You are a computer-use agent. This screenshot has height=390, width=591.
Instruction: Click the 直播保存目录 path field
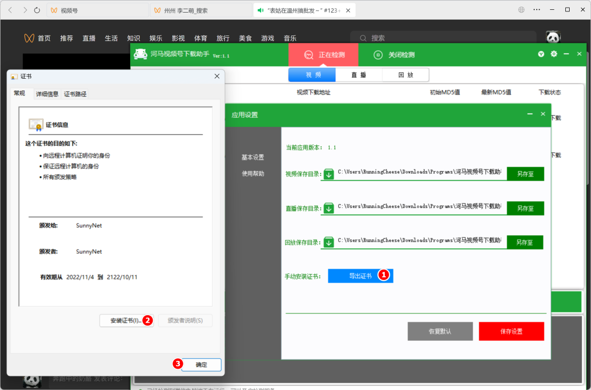coord(420,206)
